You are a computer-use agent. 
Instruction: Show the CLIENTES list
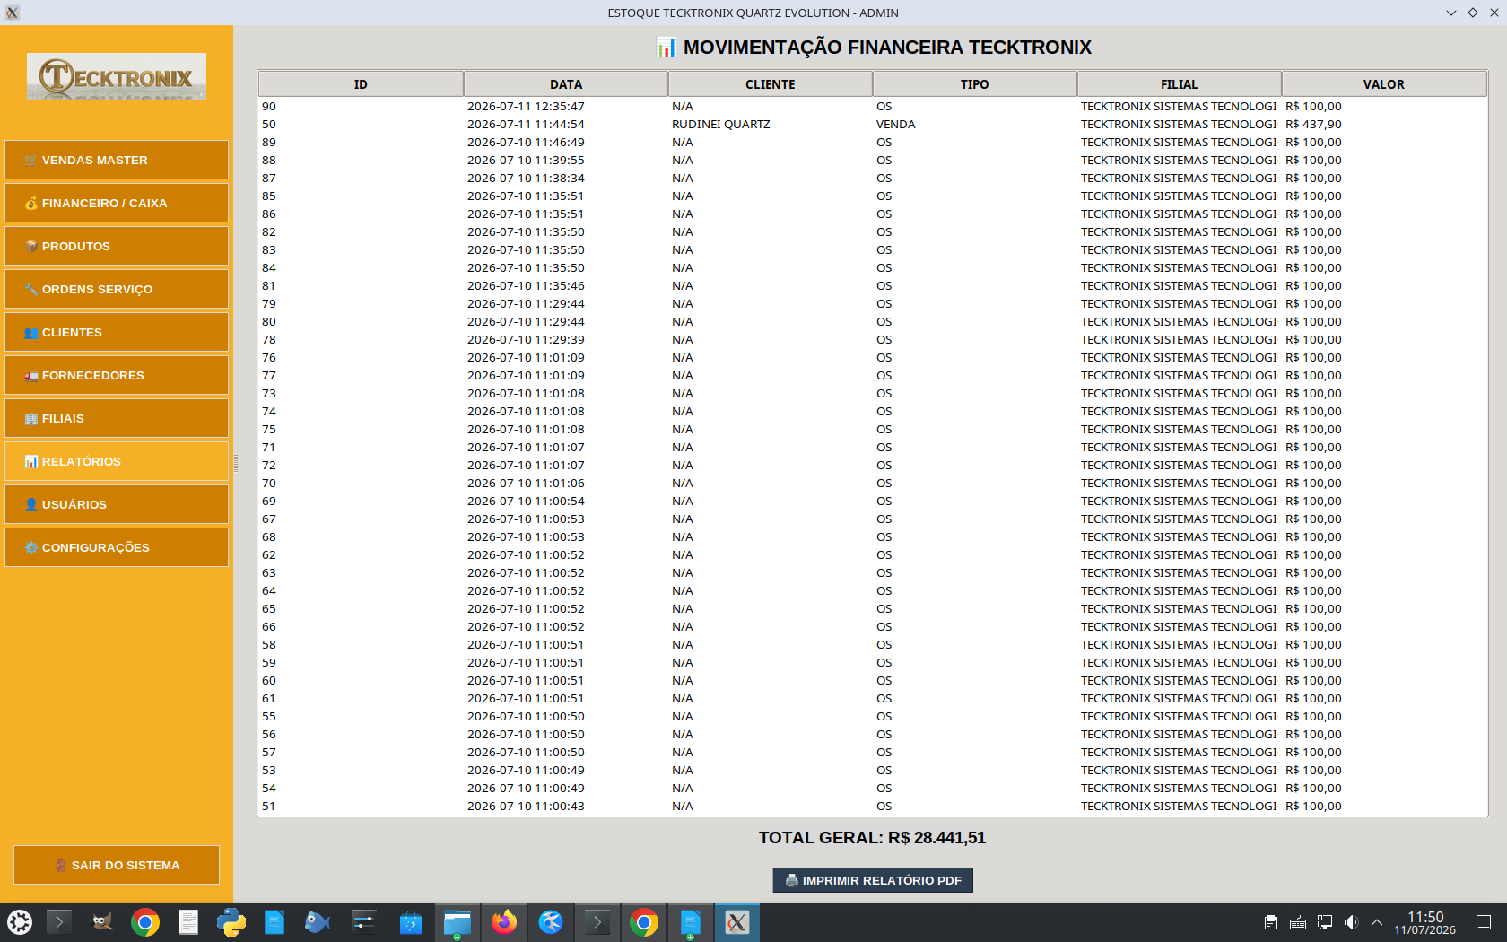117,332
